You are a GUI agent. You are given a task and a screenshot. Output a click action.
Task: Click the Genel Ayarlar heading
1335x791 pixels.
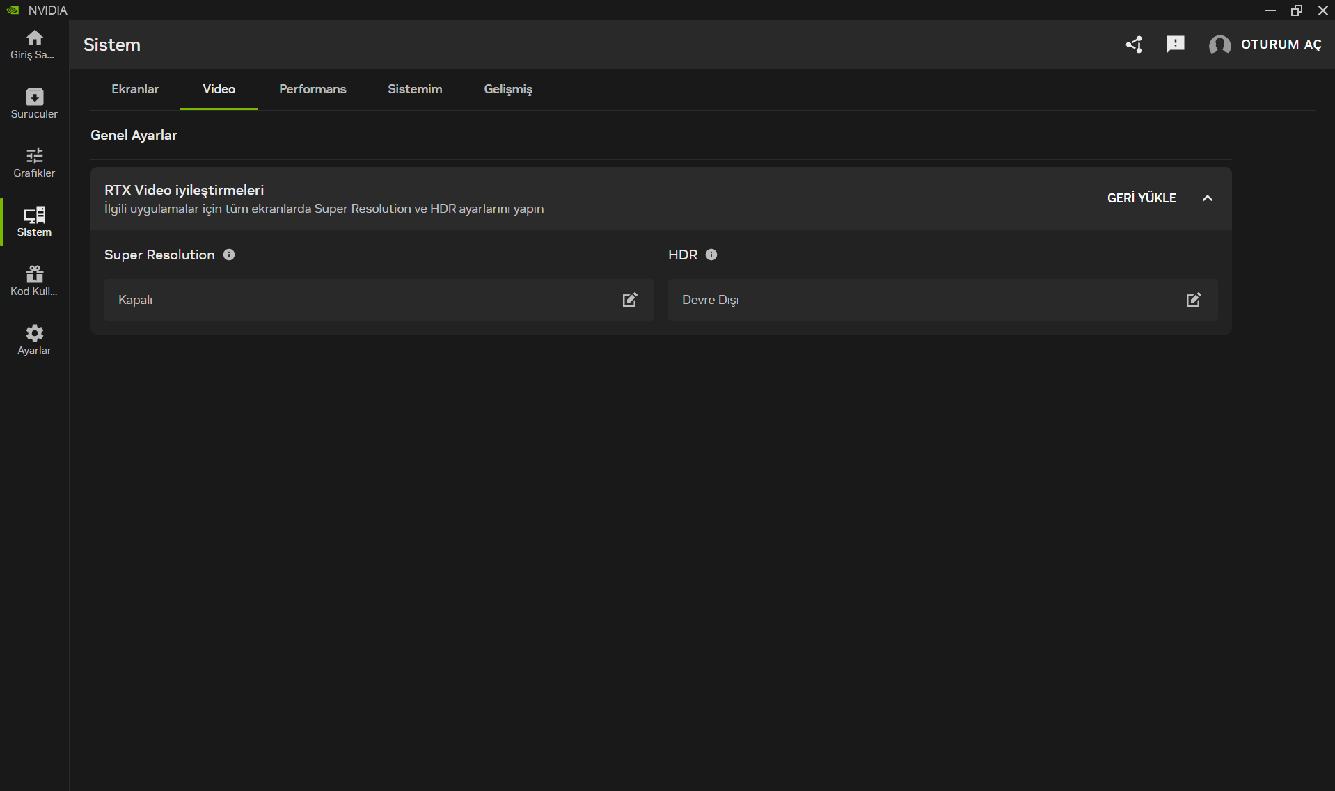(x=134, y=135)
